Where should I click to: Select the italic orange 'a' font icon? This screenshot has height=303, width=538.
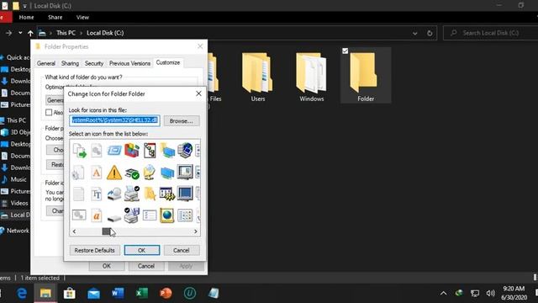(97, 215)
